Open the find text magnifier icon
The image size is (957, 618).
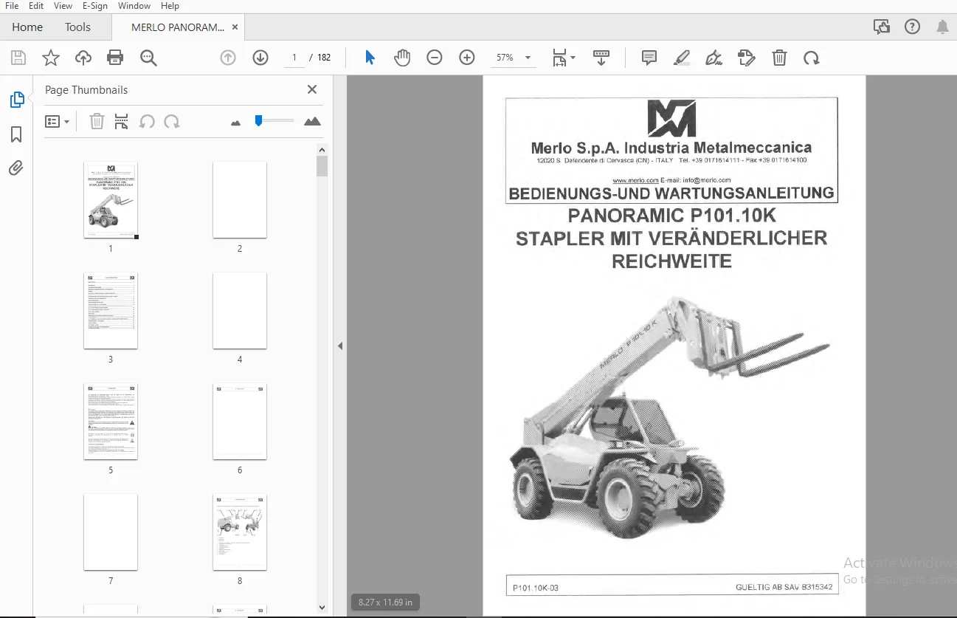click(148, 58)
